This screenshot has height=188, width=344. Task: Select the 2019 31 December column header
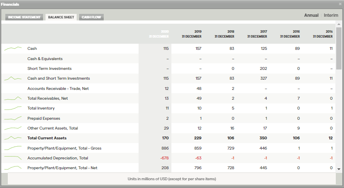pos(191,34)
